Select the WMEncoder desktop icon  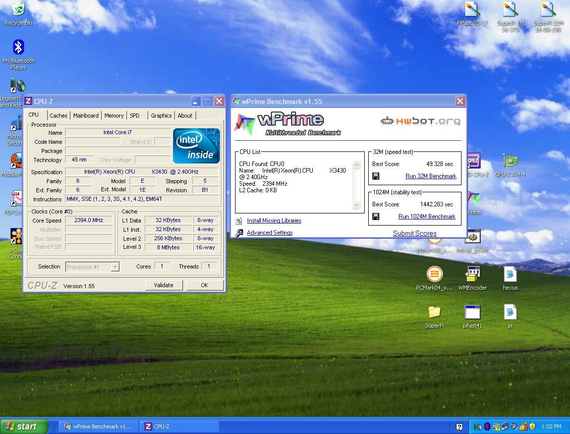472,278
